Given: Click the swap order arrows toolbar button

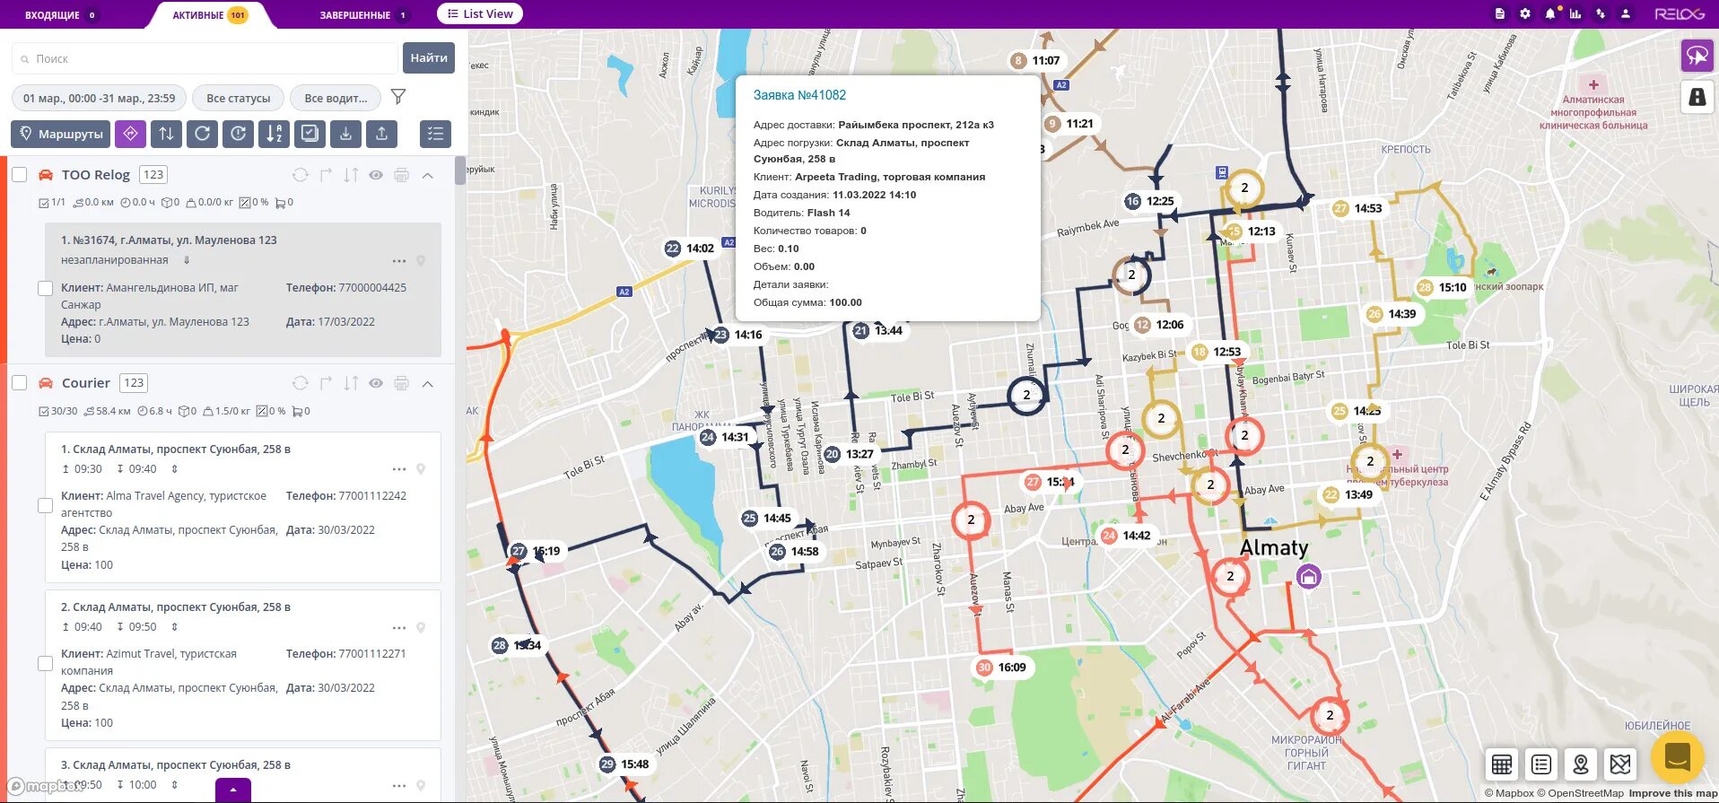Looking at the screenshot, I should pyautogui.click(x=166, y=134).
